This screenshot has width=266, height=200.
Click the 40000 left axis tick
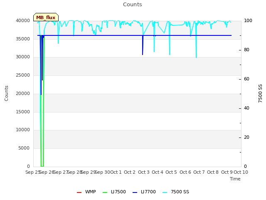[x=23, y=20]
